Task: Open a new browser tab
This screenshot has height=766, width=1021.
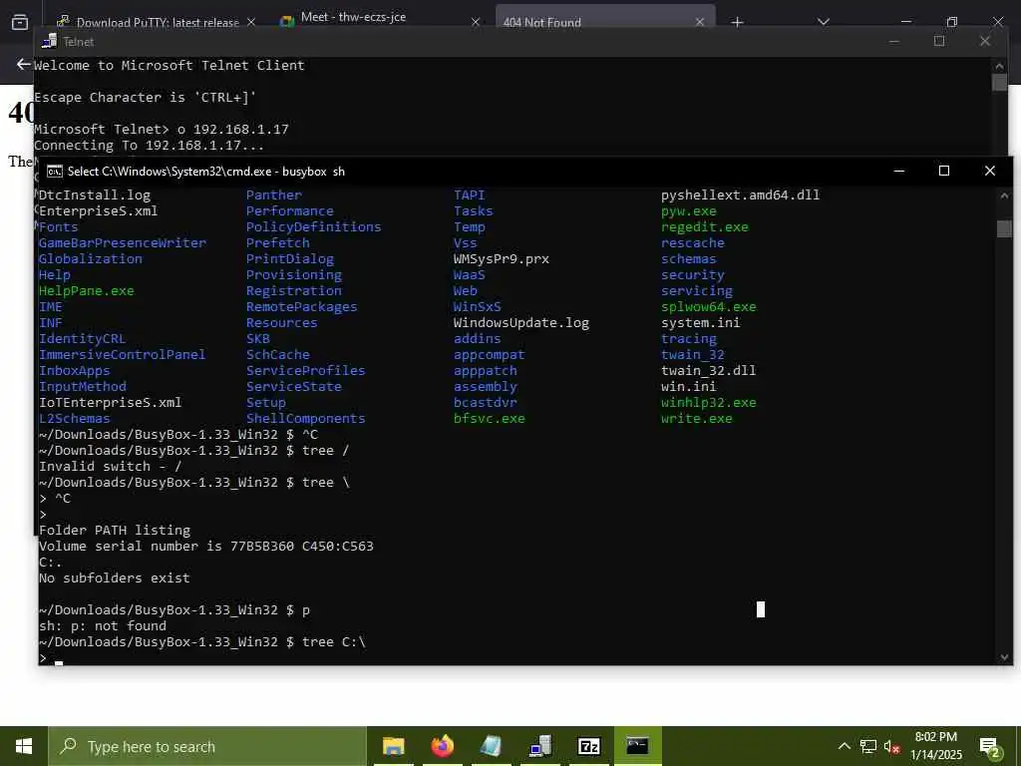Action: (737, 22)
